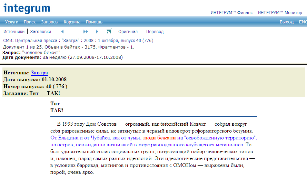Add document to basket via cart icon
307x179 pixels.
coord(109,32)
